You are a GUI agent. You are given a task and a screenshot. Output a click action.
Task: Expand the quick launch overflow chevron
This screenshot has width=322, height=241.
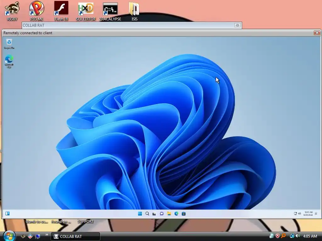[47, 235]
